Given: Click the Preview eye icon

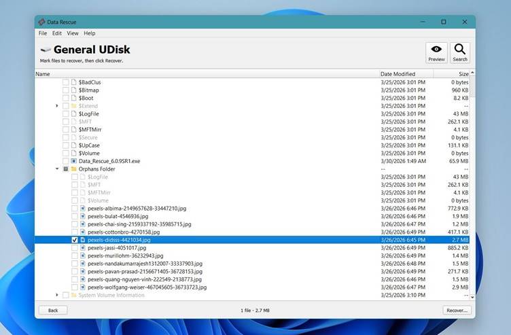Looking at the screenshot, I should coord(436,50).
